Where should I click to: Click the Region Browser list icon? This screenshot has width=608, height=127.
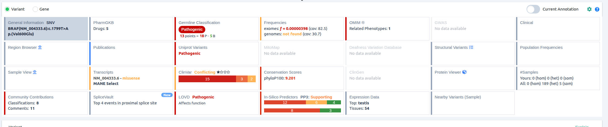[40, 47]
